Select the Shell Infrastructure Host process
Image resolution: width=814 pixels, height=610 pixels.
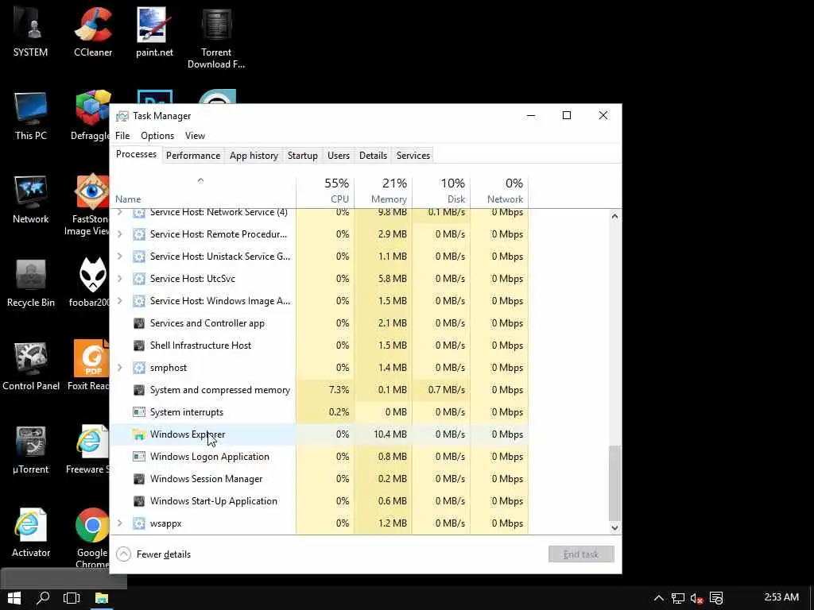[x=320, y=346]
